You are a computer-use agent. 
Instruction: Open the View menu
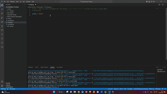coord(17,2)
